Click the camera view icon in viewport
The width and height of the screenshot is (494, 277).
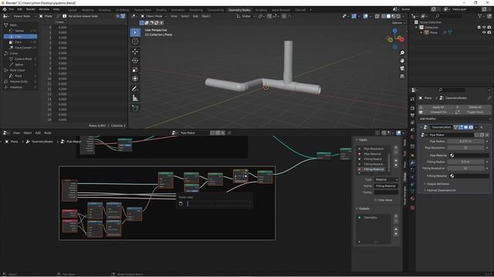(x=402, y=68)
